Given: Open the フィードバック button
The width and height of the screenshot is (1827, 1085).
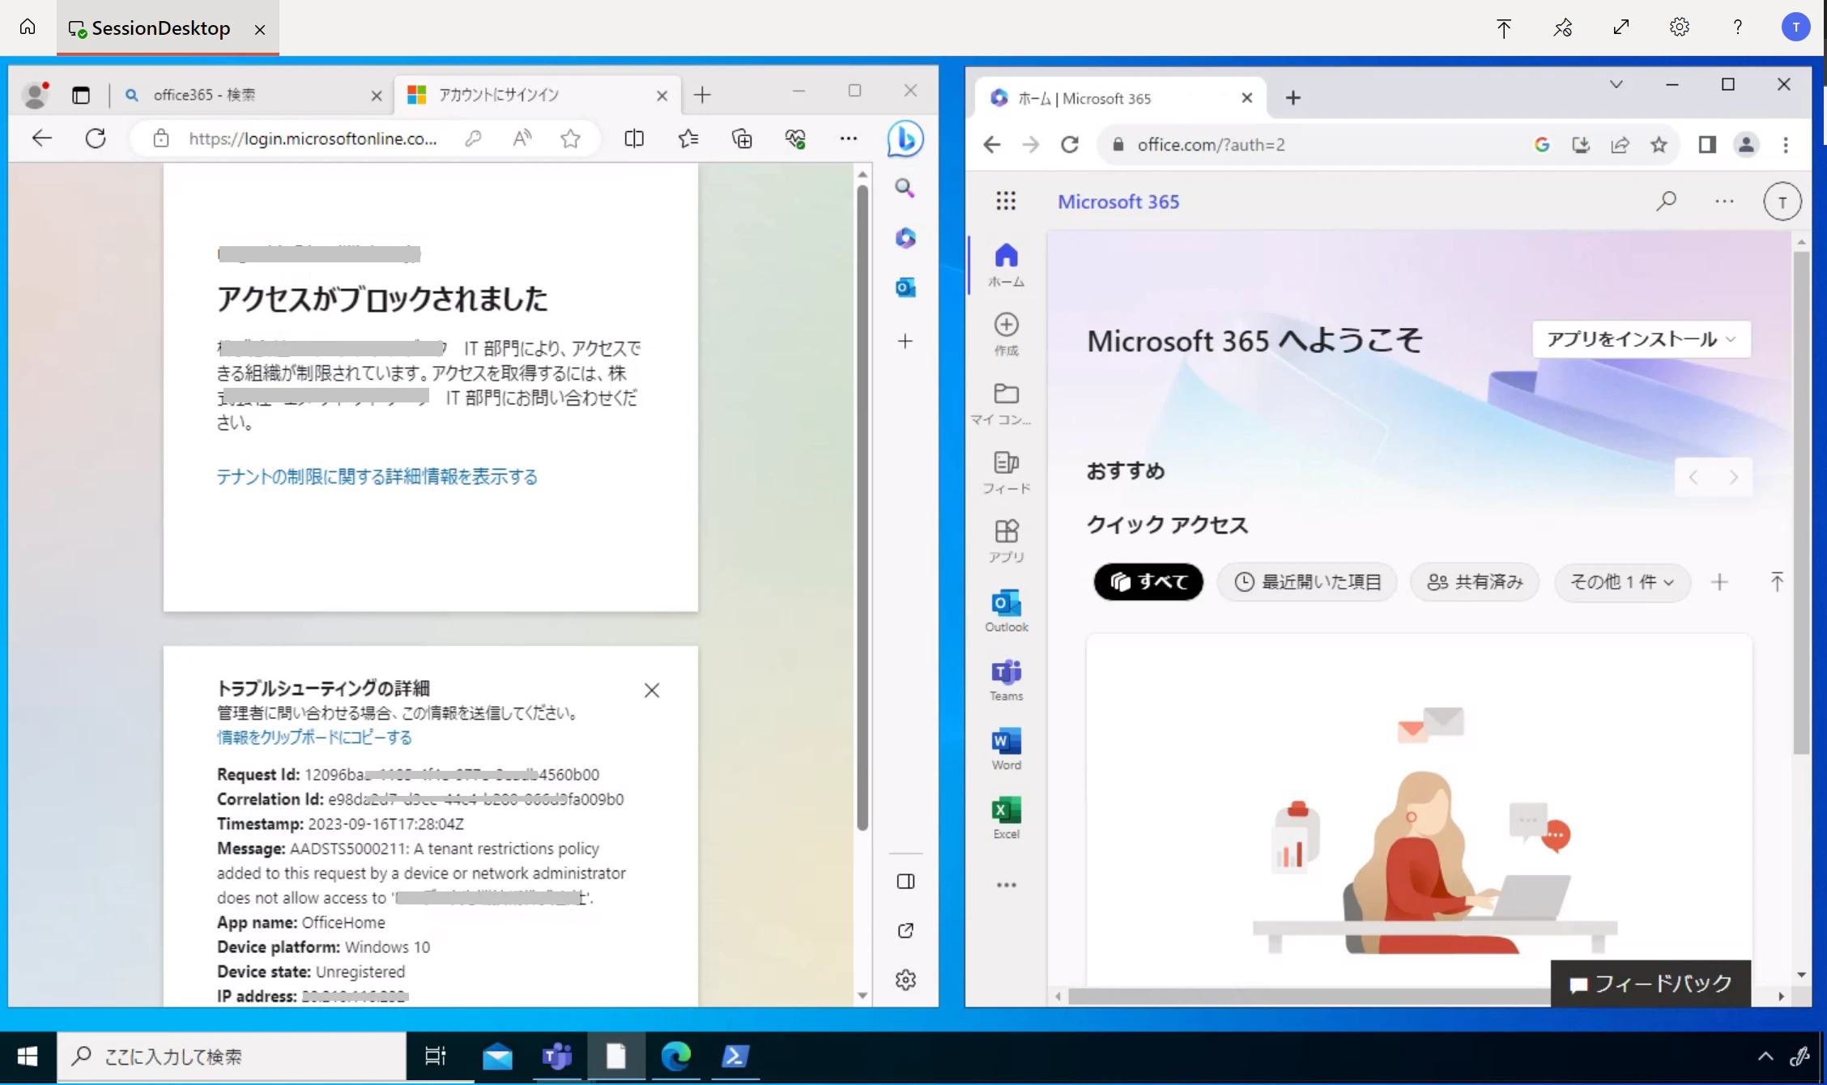Looking at the screenshot, I should tap(1650, 984).
